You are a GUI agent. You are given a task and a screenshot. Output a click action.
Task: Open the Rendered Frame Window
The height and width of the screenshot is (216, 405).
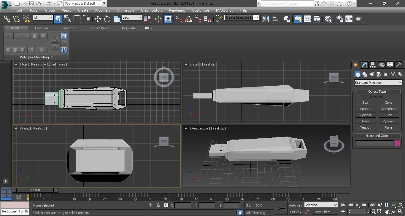click(x=349, y=19)
